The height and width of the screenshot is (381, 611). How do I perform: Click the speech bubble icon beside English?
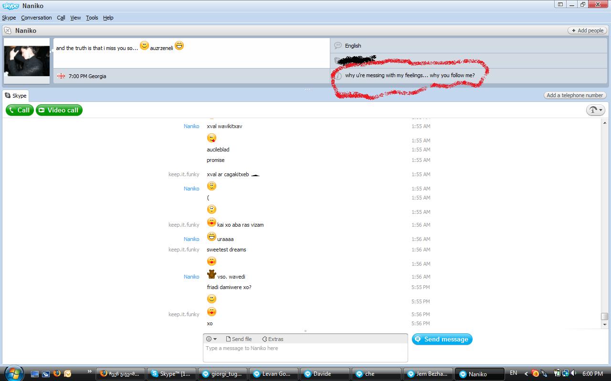pos(338,46)
